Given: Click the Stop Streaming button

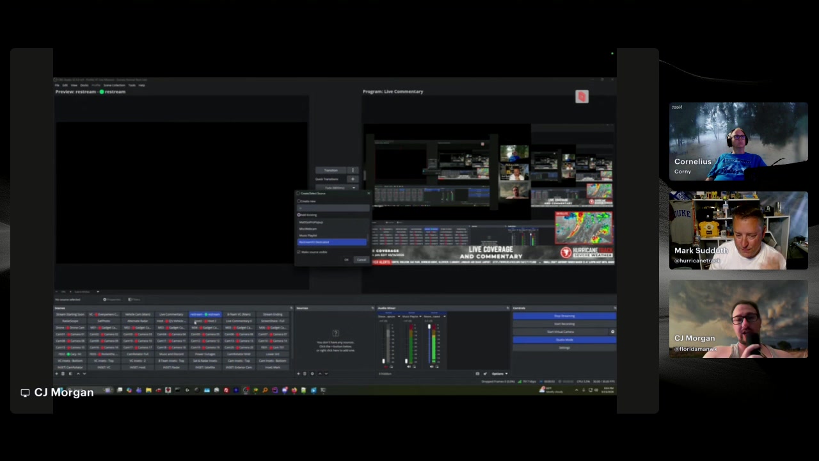Looking at the screenshot, I should (564, 316).
